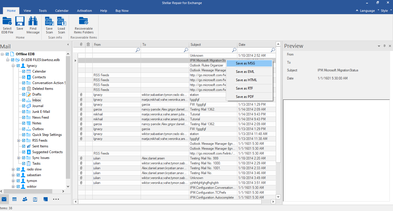Switch to Calendar view icon in bottom bar

(14, 199)
